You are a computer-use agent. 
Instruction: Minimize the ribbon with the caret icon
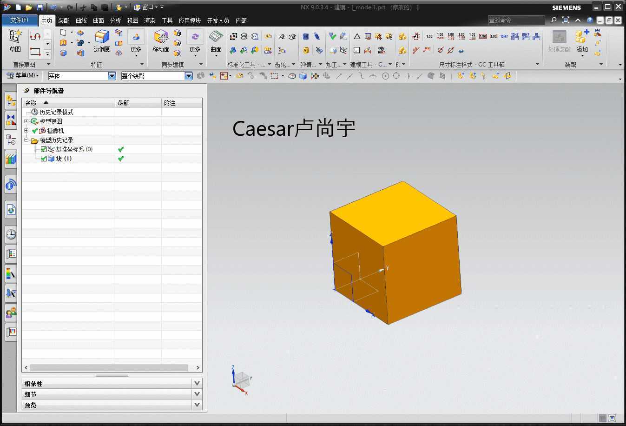(578, 20)
